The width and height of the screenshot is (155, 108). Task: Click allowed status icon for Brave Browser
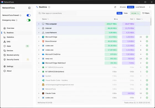[147, 41]
